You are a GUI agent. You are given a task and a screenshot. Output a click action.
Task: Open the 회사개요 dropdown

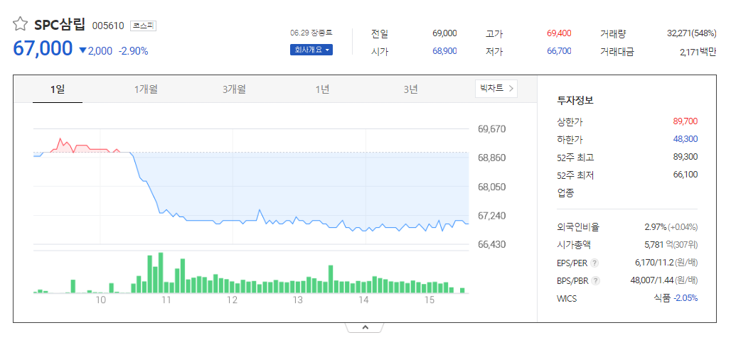point(311,50)
